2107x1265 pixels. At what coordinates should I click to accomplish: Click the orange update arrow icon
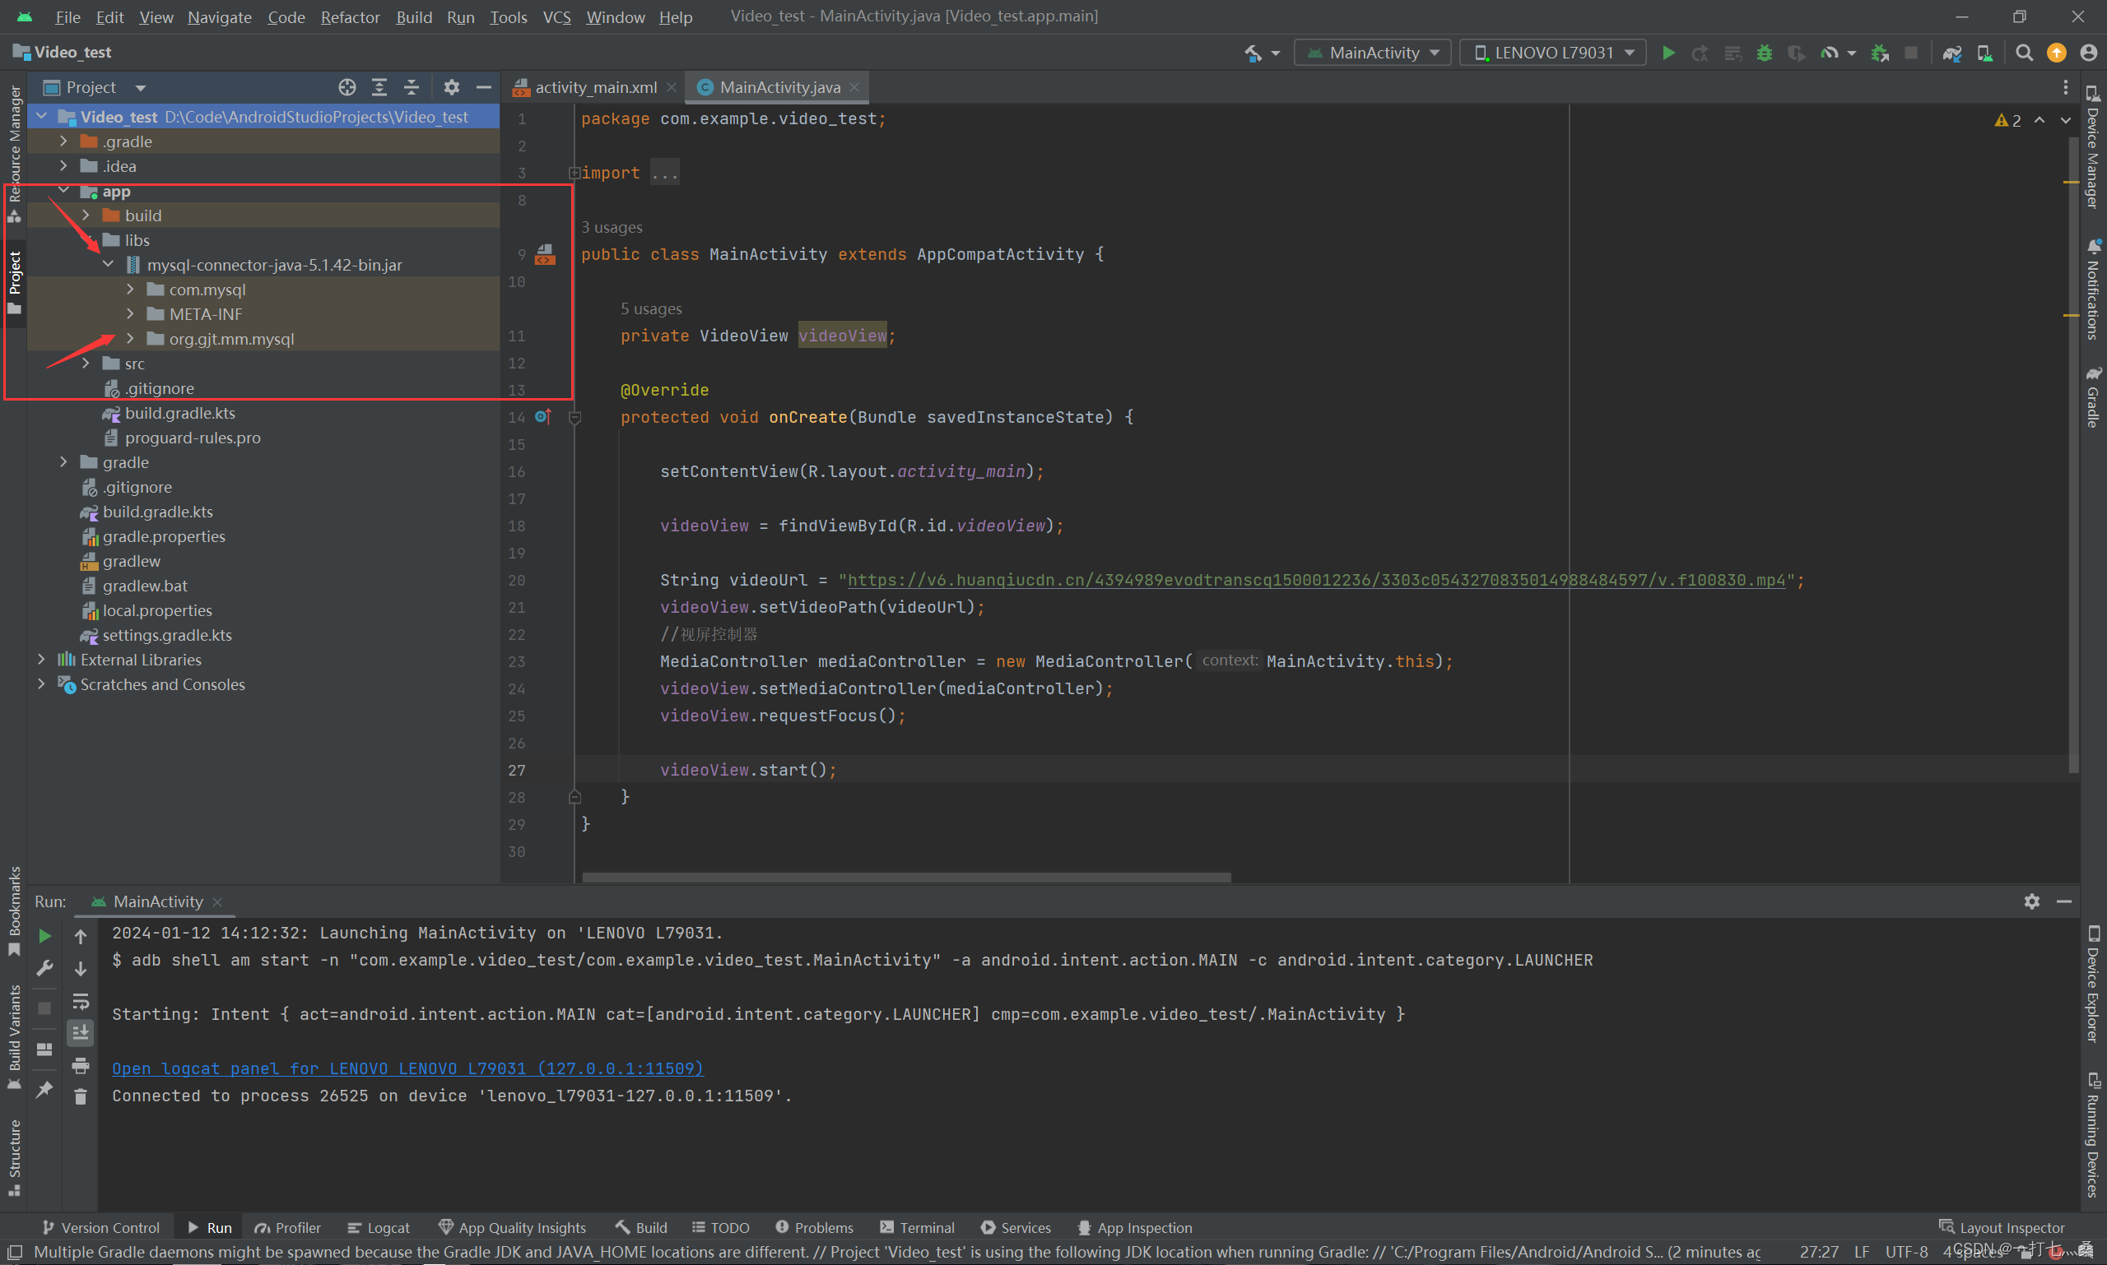click(2057, 53)
